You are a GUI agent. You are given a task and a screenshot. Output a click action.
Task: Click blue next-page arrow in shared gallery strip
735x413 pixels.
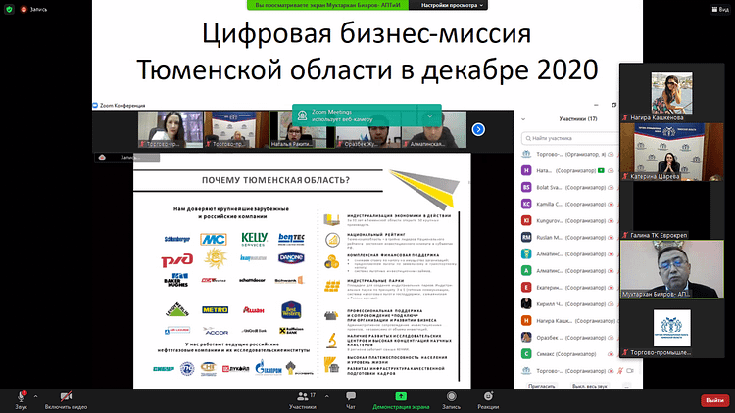coord(478,129)
